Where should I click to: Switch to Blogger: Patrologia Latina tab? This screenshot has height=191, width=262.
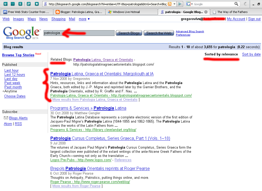(79, 12)
